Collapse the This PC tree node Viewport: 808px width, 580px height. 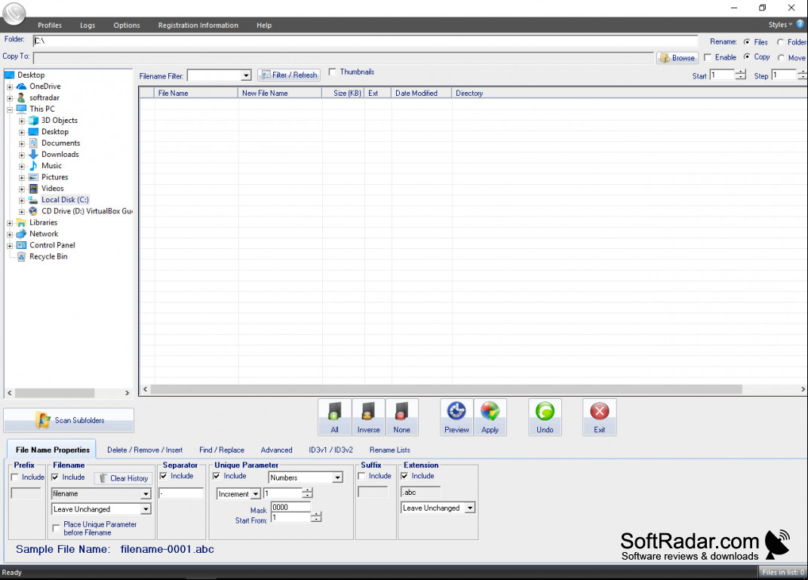9,109
